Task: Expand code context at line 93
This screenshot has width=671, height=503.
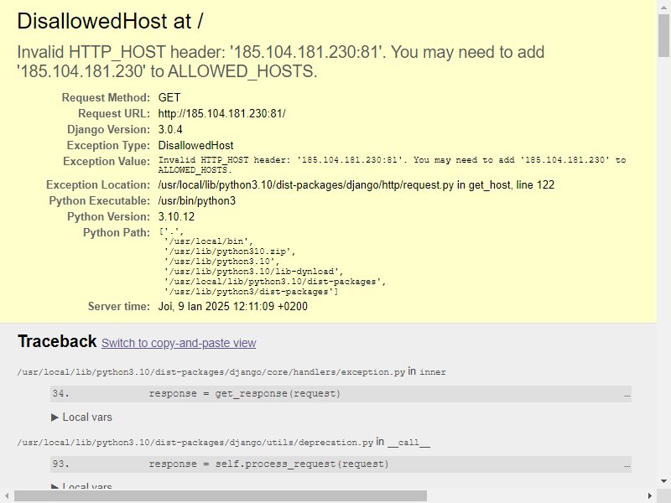Action: (341, 464)
